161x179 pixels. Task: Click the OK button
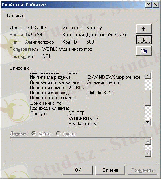78,170
